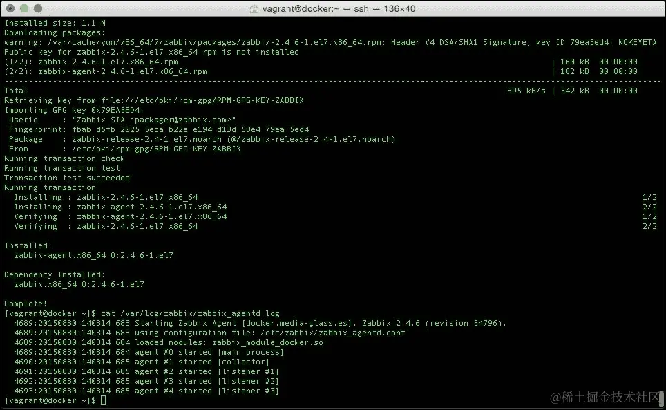
Task: Click the yellow minimize window button
Action: pos(24,8)
